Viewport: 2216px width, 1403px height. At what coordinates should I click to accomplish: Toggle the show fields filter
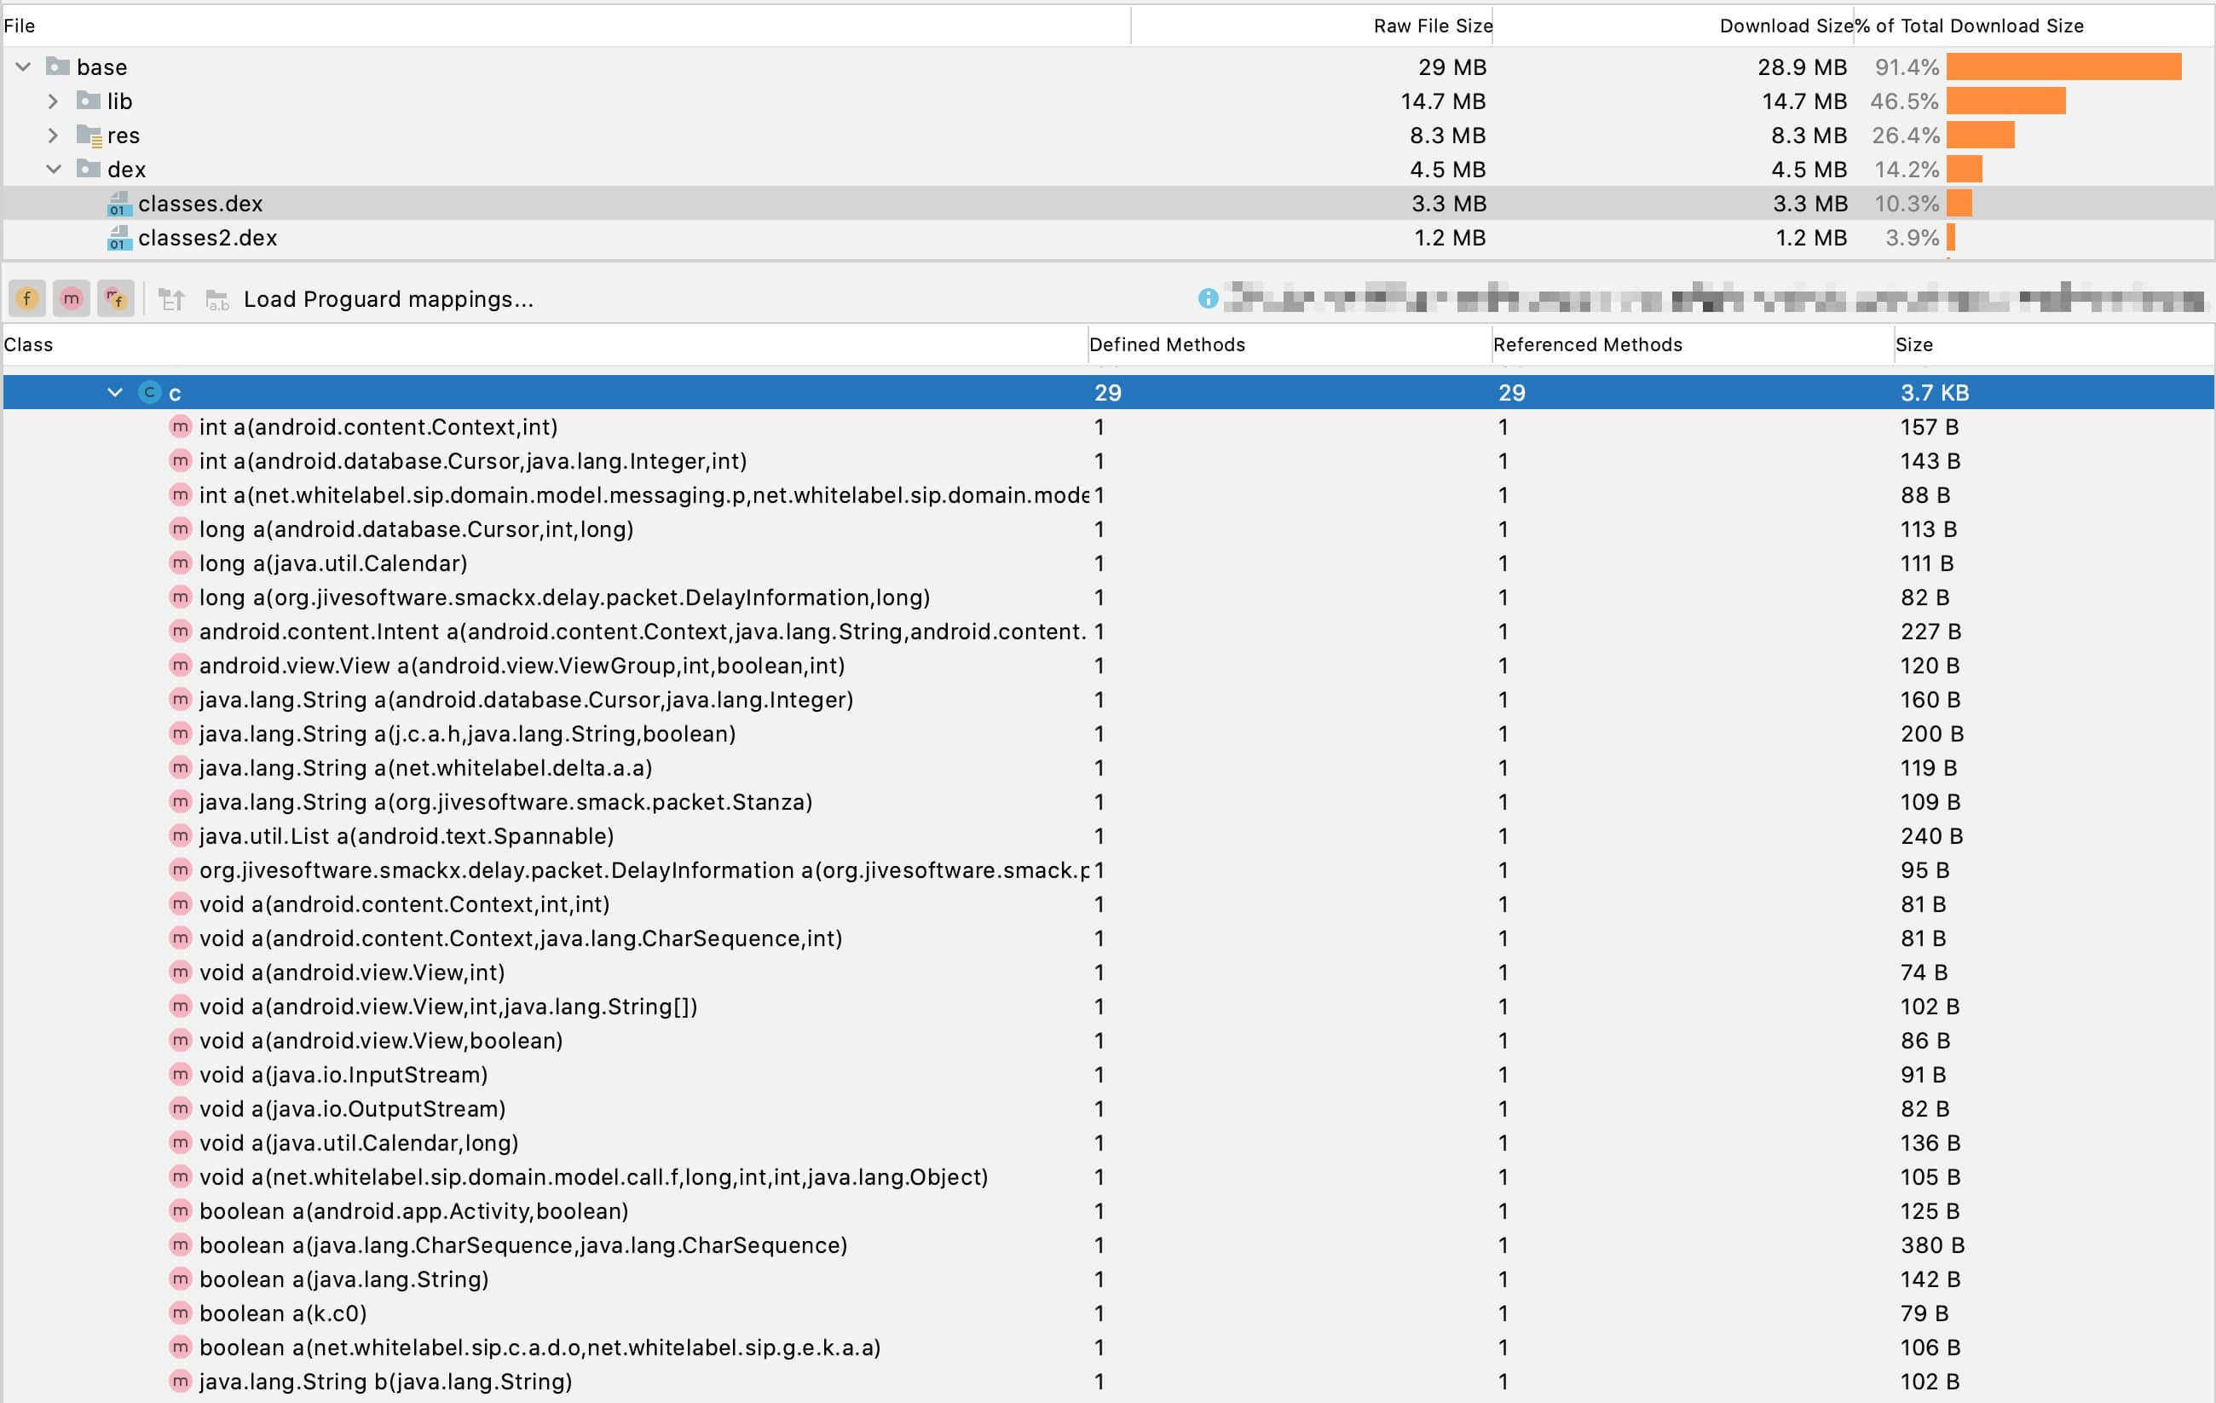tap(26, 298)
